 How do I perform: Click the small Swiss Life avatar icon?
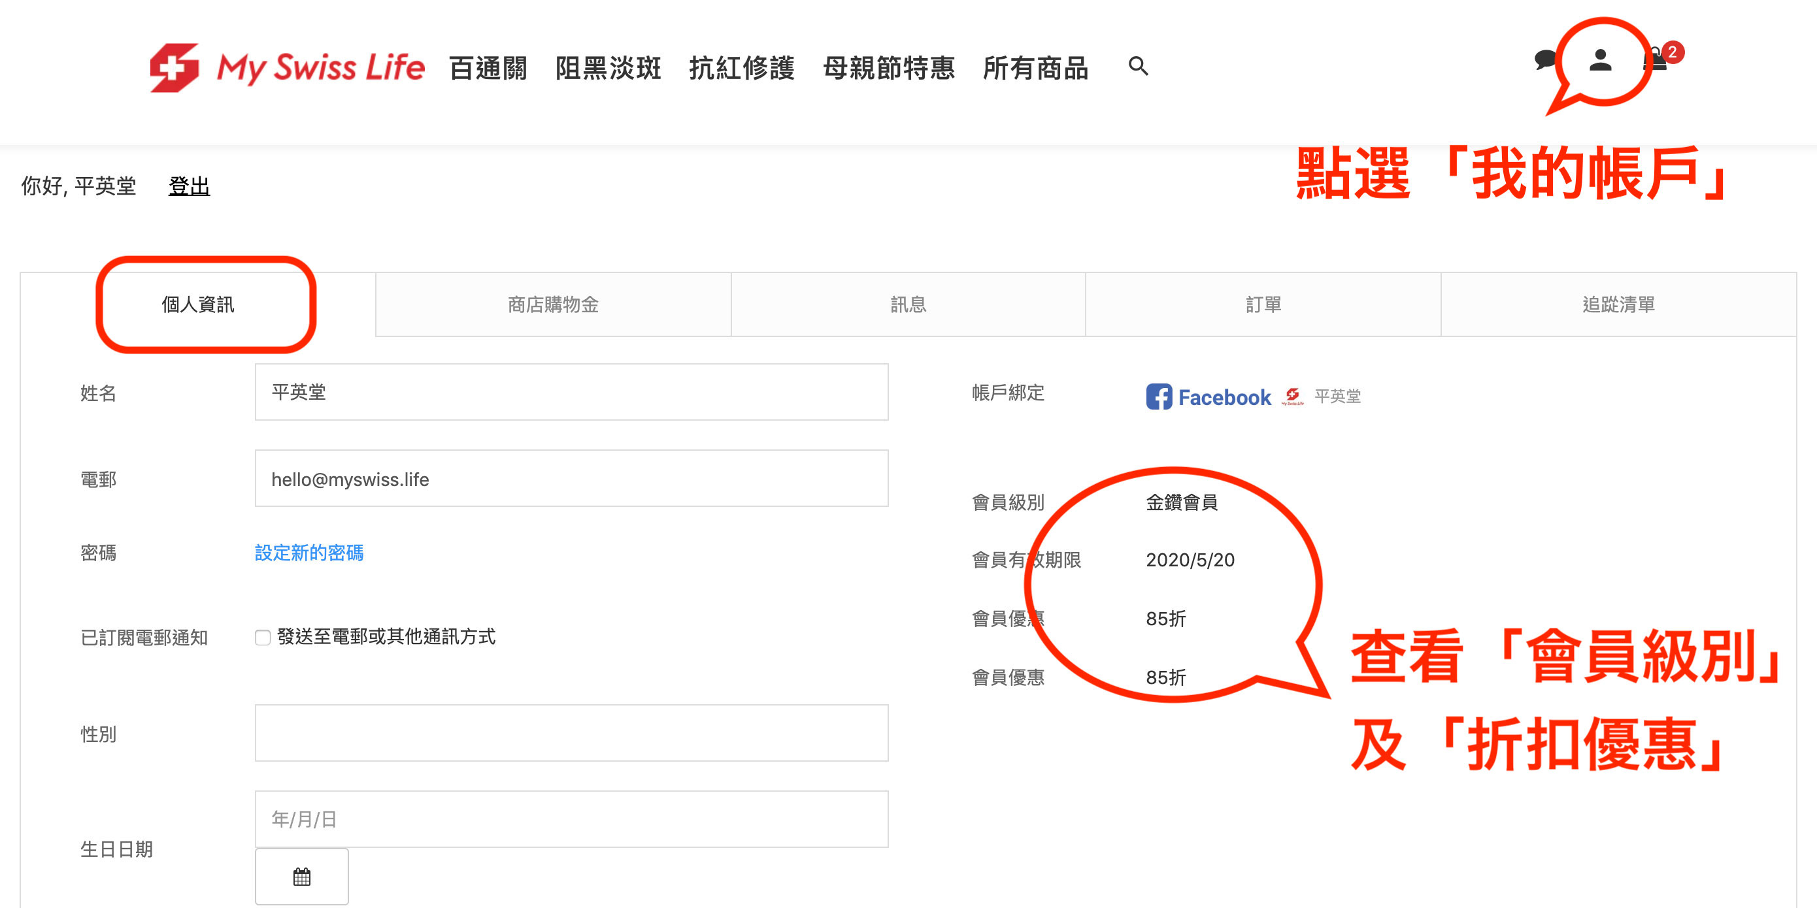click(x=1292, y=397)
